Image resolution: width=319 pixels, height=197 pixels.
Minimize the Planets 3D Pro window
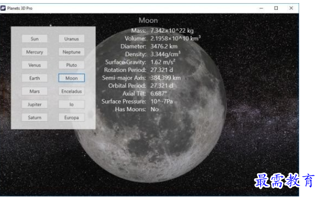(x=262, y=8)
